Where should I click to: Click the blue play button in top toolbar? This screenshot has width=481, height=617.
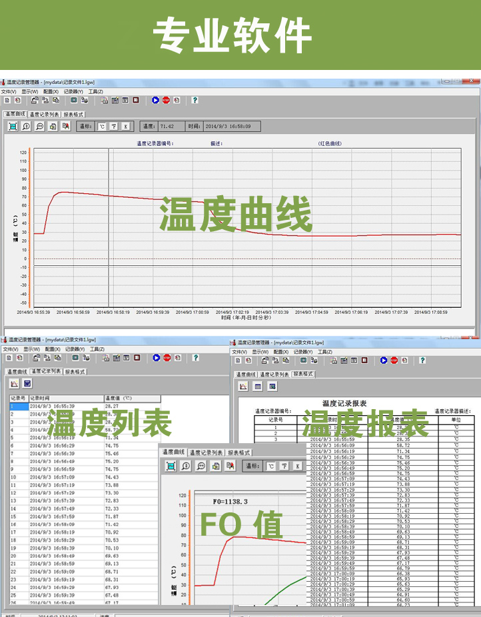(155, 100)
